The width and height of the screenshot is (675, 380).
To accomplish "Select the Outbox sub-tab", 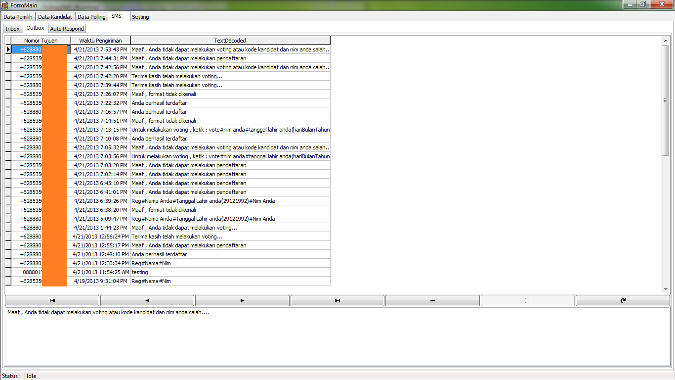I will tap(36, 28).
